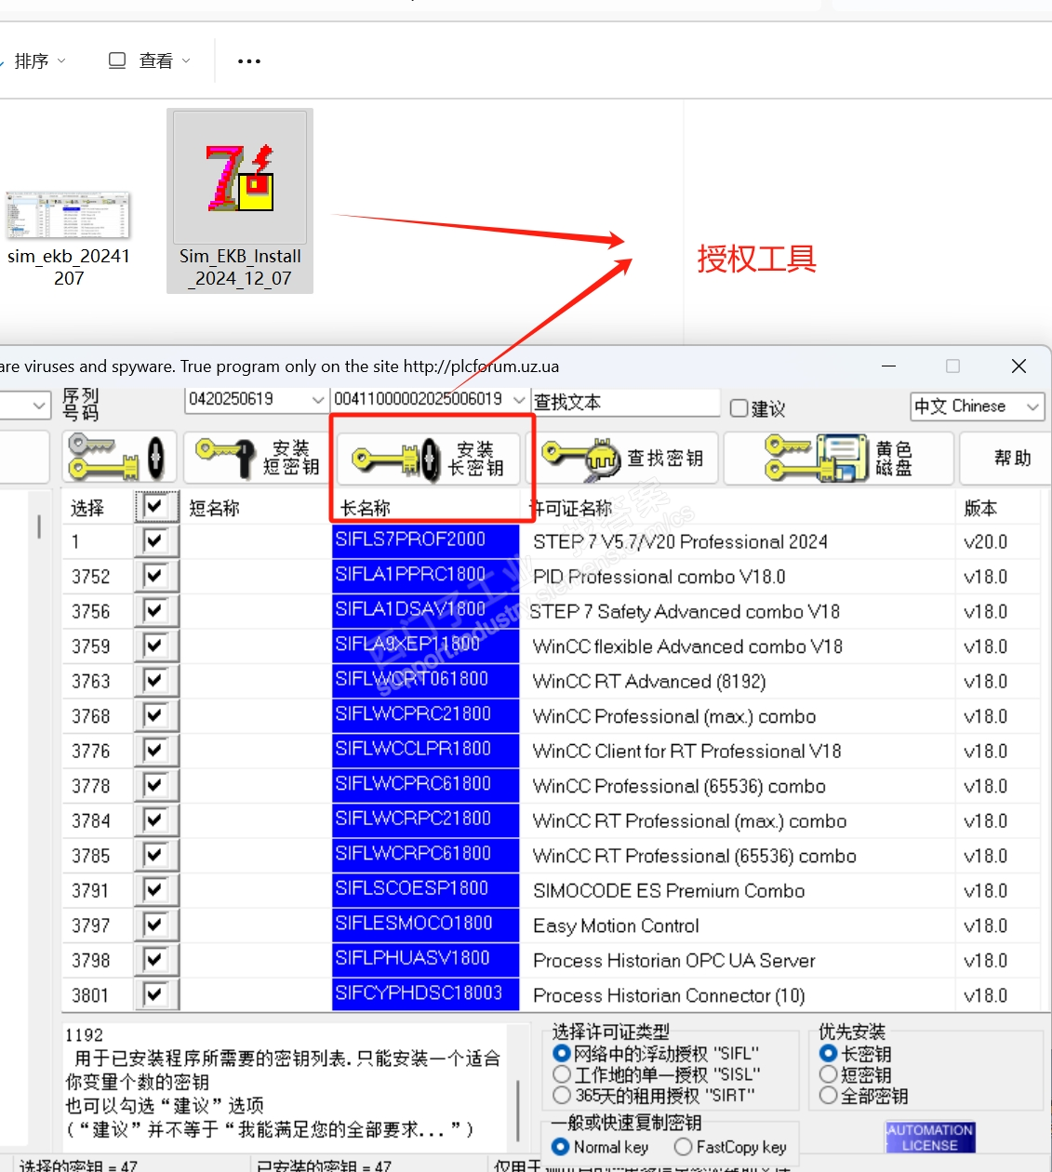Click the AUTOMATION LICENSE logo button
Viewport: 1052px width, 1172px height.
(930, 1137)
